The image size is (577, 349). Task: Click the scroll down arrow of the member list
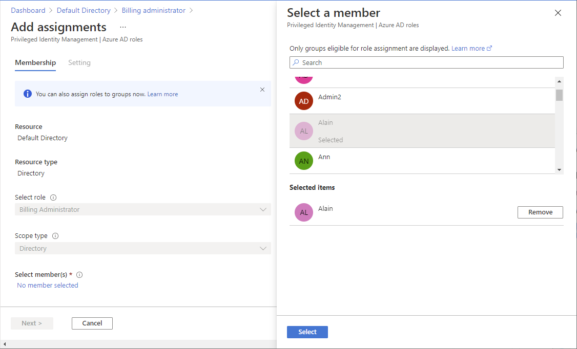tap(560, 170)
